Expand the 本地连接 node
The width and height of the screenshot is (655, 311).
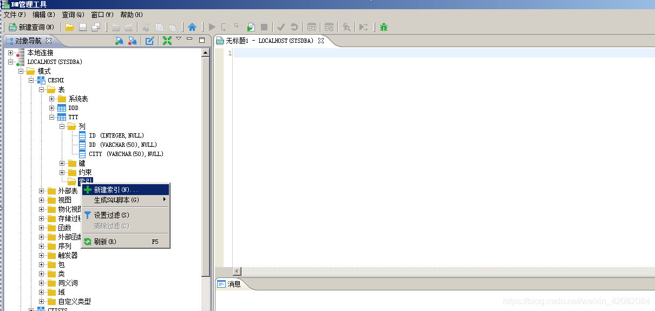(x=10, y=53)
